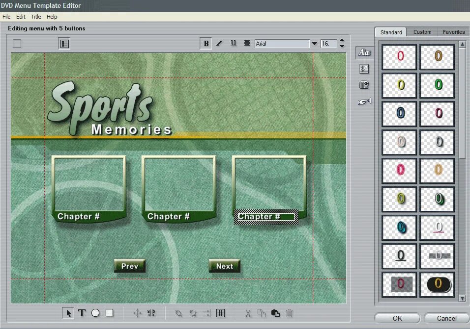This screenshot has width=470, height=329.
Task: Switch to the Favorites tab
Action: tap(453, 32)
